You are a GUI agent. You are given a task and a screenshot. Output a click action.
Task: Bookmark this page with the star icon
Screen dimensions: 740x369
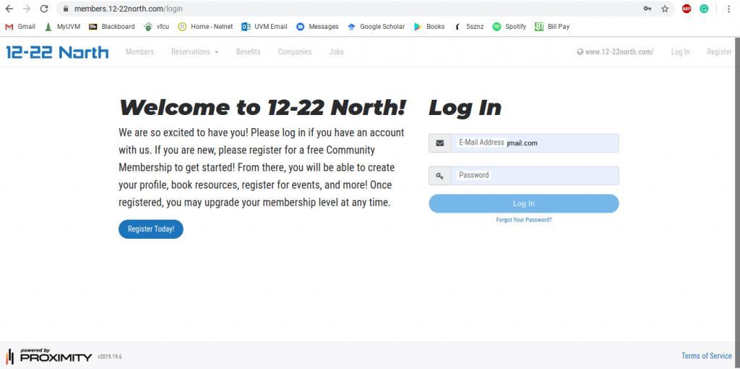coord(665,9)
